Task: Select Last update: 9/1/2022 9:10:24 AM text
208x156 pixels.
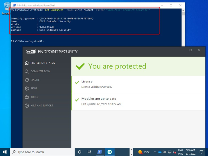Action: pyautogui.click(x=101, y=104)
